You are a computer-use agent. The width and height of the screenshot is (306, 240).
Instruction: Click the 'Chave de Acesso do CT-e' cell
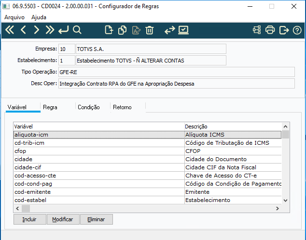[x=233, y=176]
